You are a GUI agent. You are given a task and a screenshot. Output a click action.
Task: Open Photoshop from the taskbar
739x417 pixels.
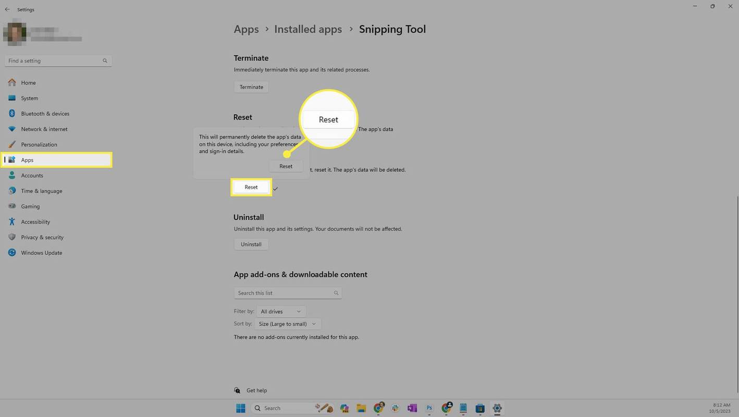[429, 408]
